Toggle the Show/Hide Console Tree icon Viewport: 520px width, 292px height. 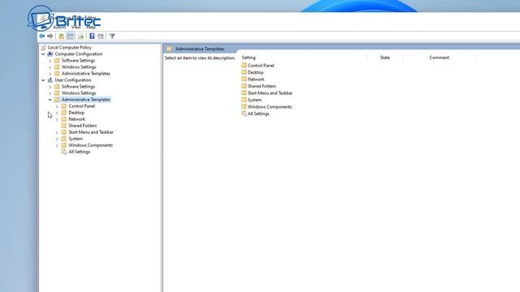click(x=71, y=36)
